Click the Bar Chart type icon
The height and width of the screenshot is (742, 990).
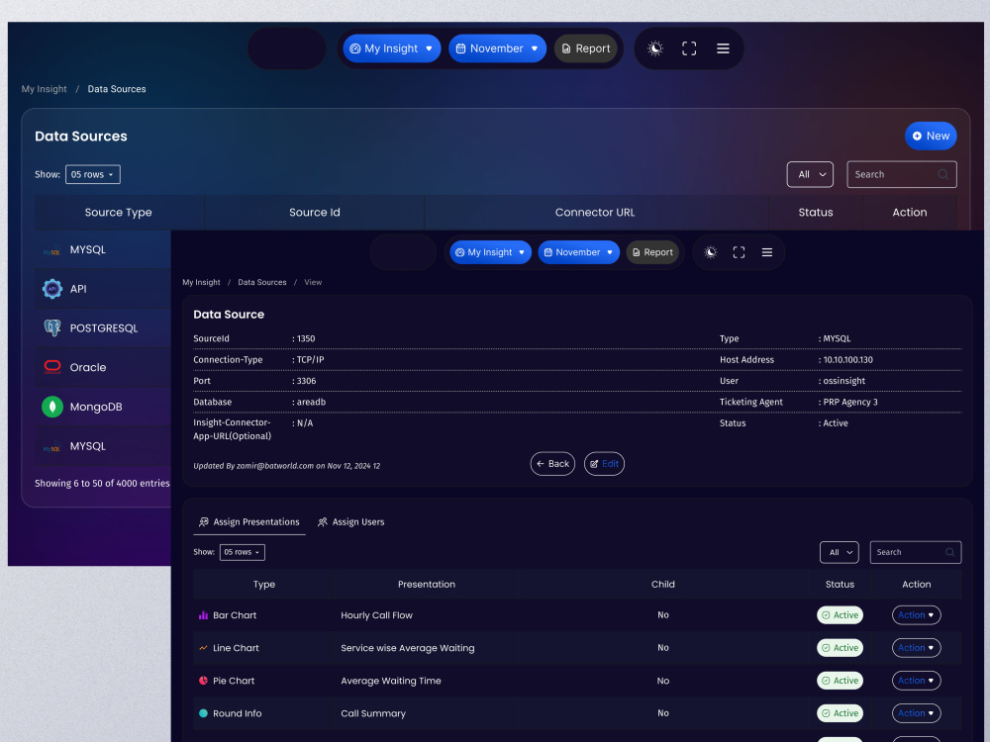(x=203, y=615)
